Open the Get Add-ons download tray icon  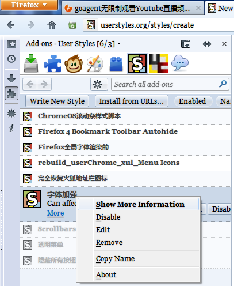[31, 63]
